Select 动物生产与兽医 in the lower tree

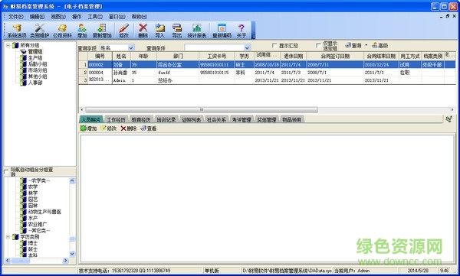(x=44, y=212)
